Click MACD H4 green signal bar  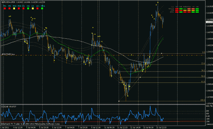click(x=197, y=9)
